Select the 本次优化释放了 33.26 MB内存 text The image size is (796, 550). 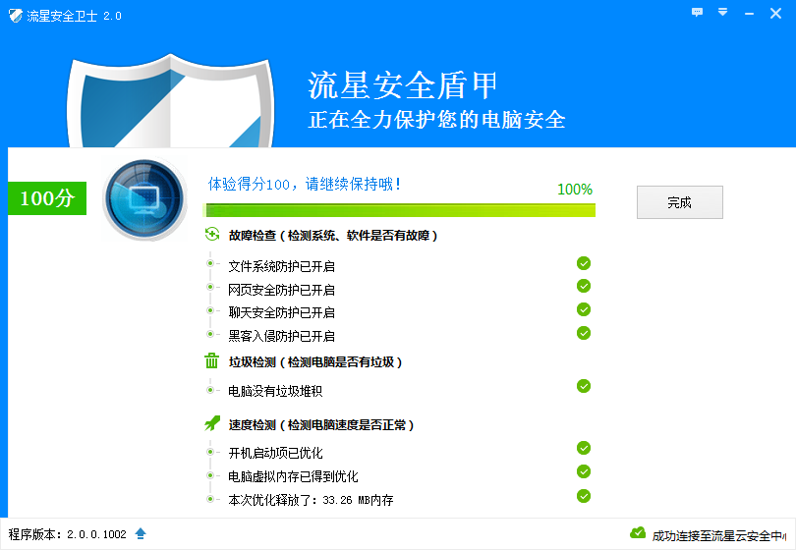(312, 500)
